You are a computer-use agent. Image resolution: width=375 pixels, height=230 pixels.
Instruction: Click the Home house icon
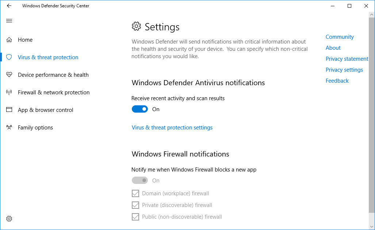[9, 40]
